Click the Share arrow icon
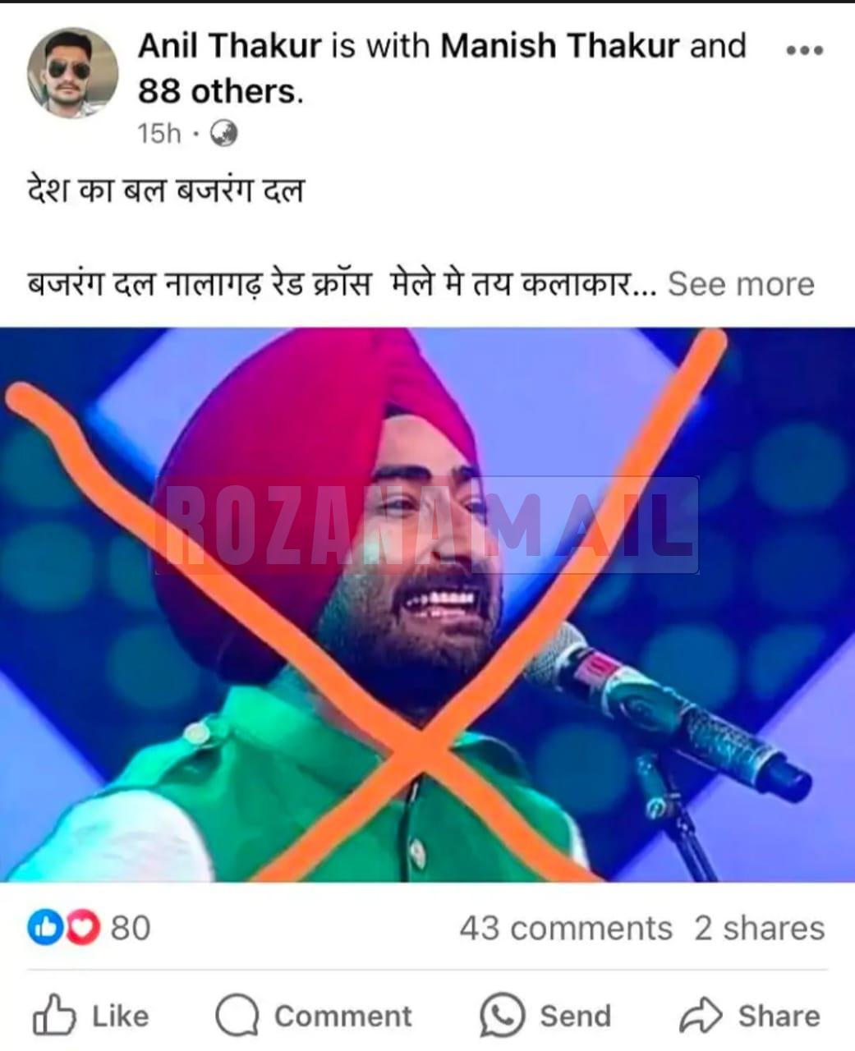The image size is (855, 1051). (701, 1016)
